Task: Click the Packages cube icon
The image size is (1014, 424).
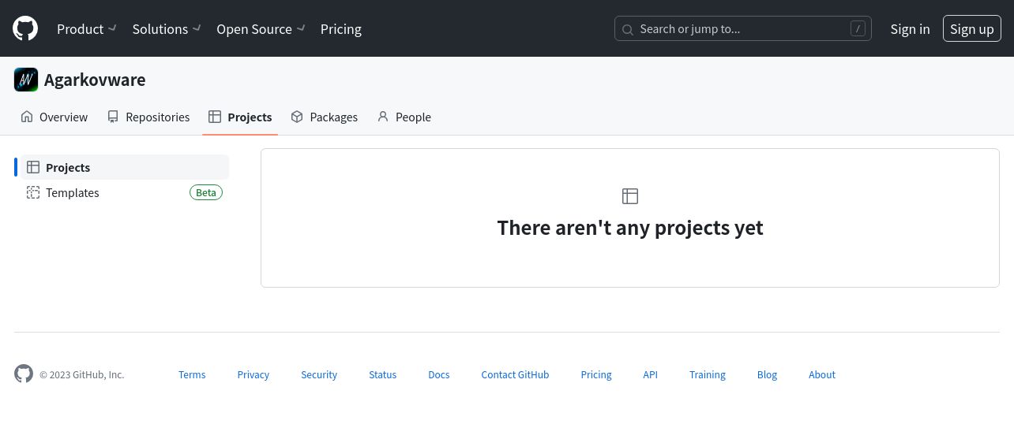Action: 297,117
